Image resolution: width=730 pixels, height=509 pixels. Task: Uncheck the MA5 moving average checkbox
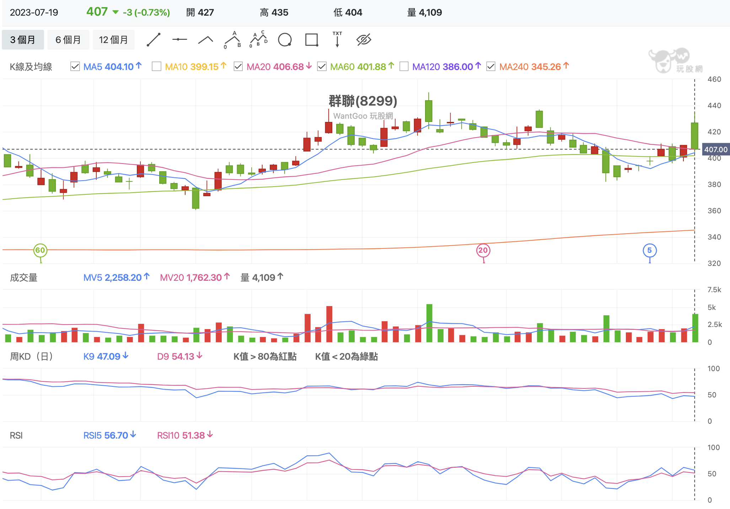(x=75, y=66)
